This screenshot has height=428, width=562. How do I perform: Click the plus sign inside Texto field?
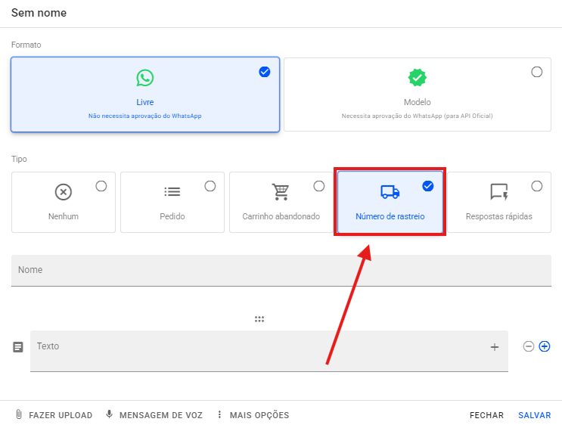pyautogui.click(x=495, y=347)
